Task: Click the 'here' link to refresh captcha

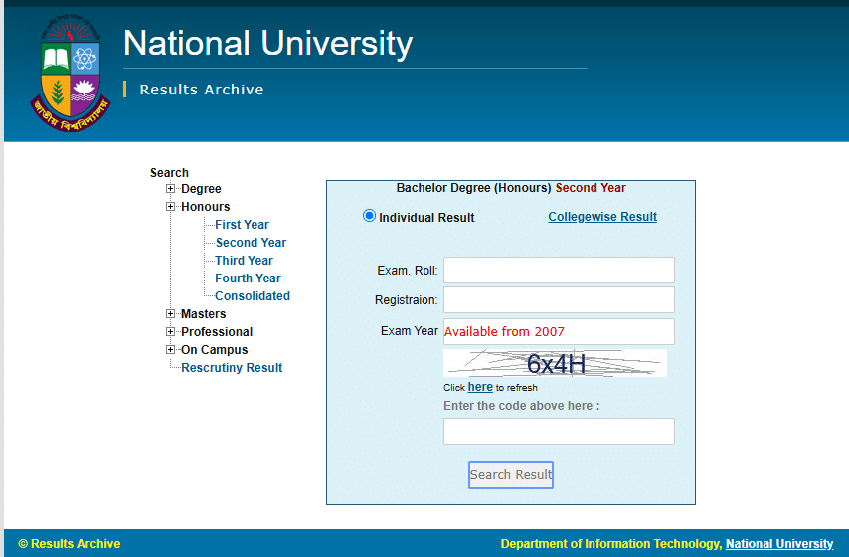Action: [480, 387]
